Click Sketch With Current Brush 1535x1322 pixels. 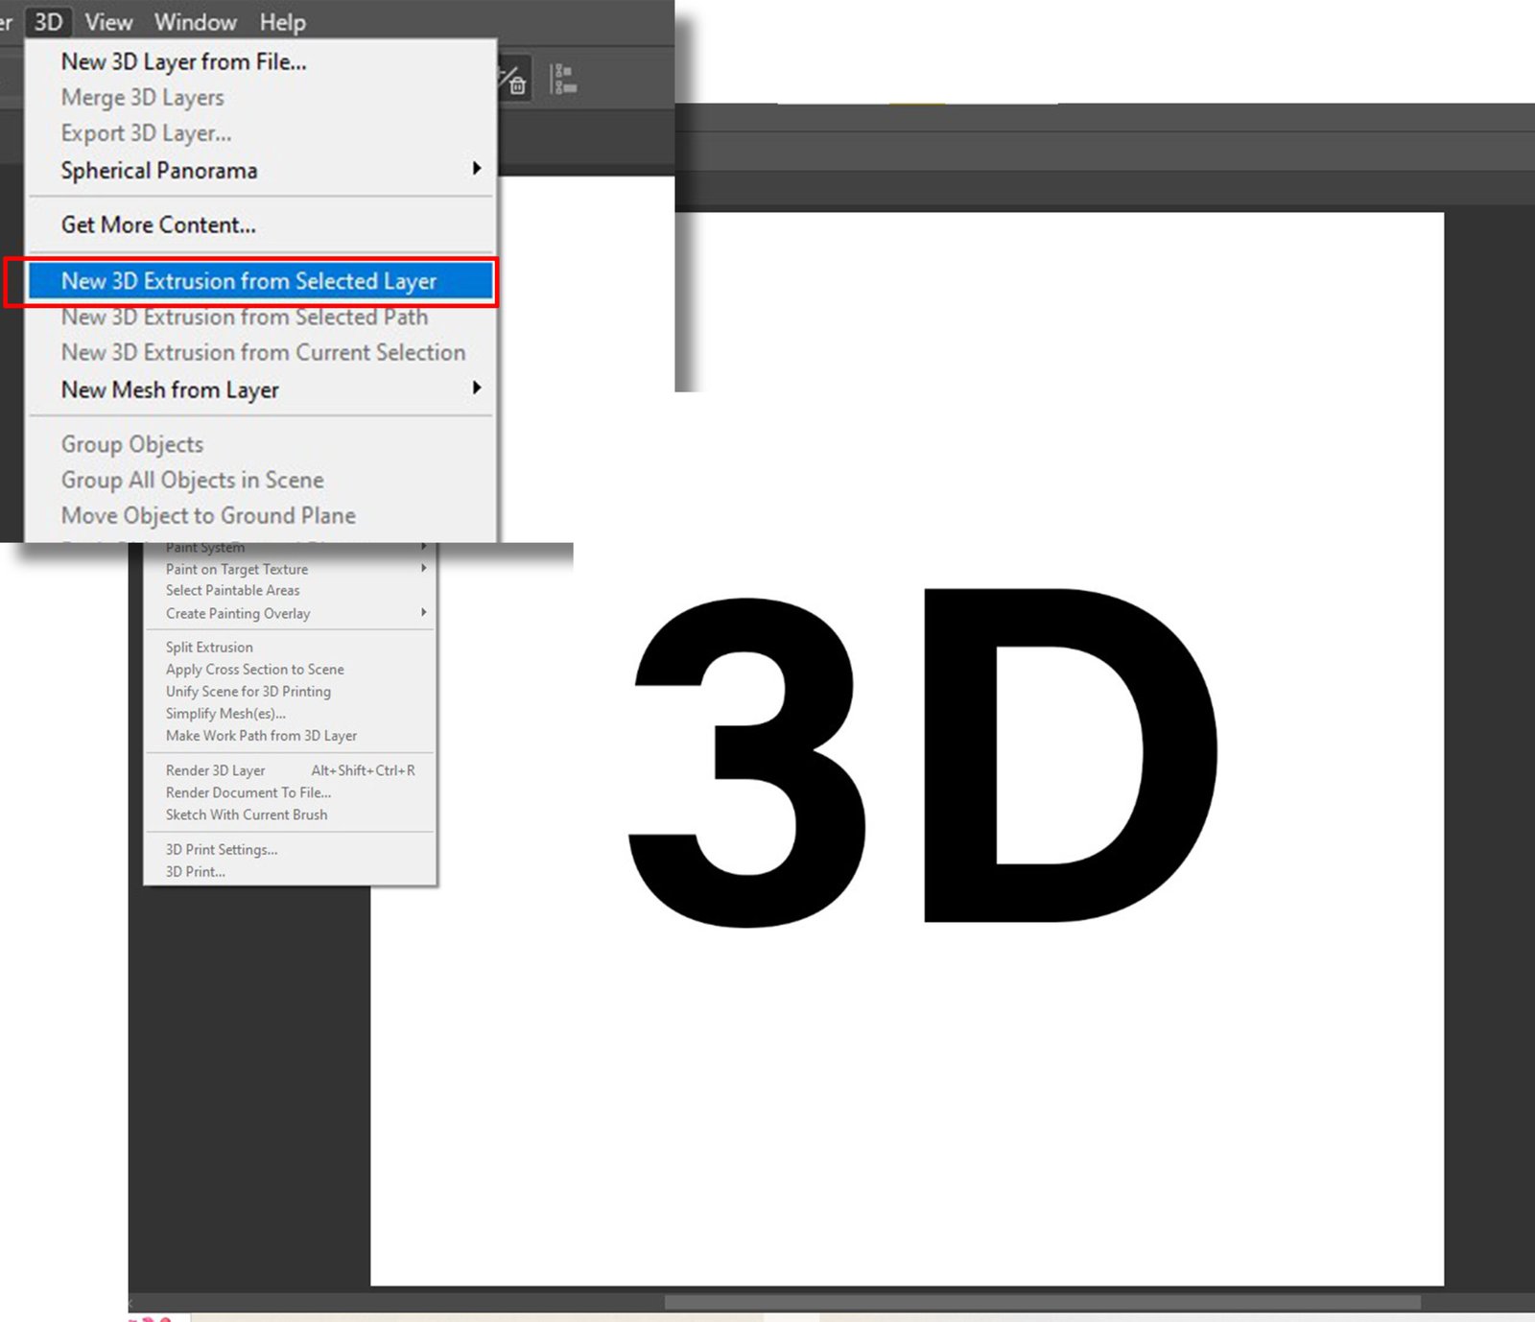click(x=290, y=814)
